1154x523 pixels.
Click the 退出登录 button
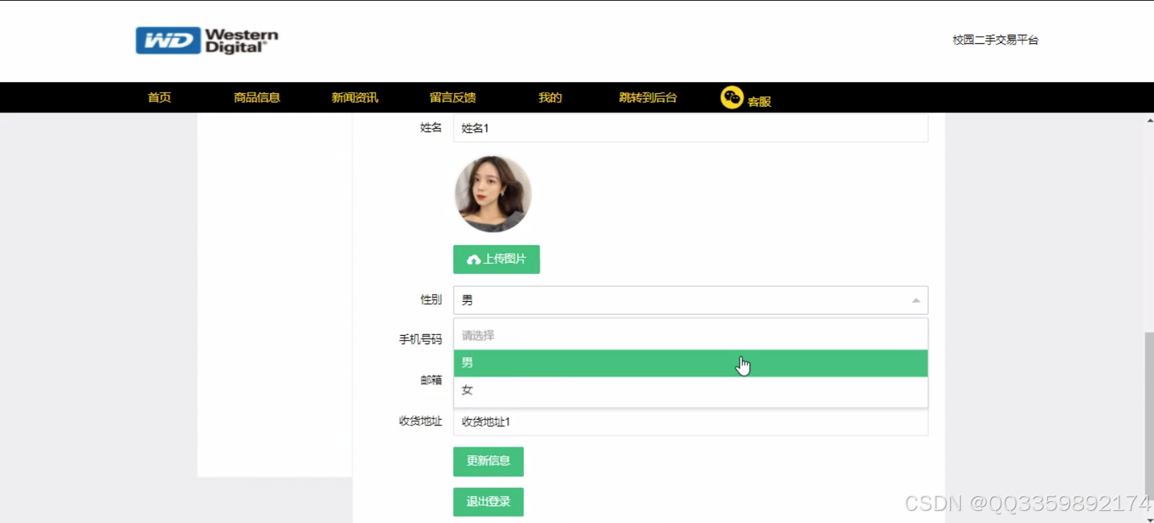[x=489, y=502]
